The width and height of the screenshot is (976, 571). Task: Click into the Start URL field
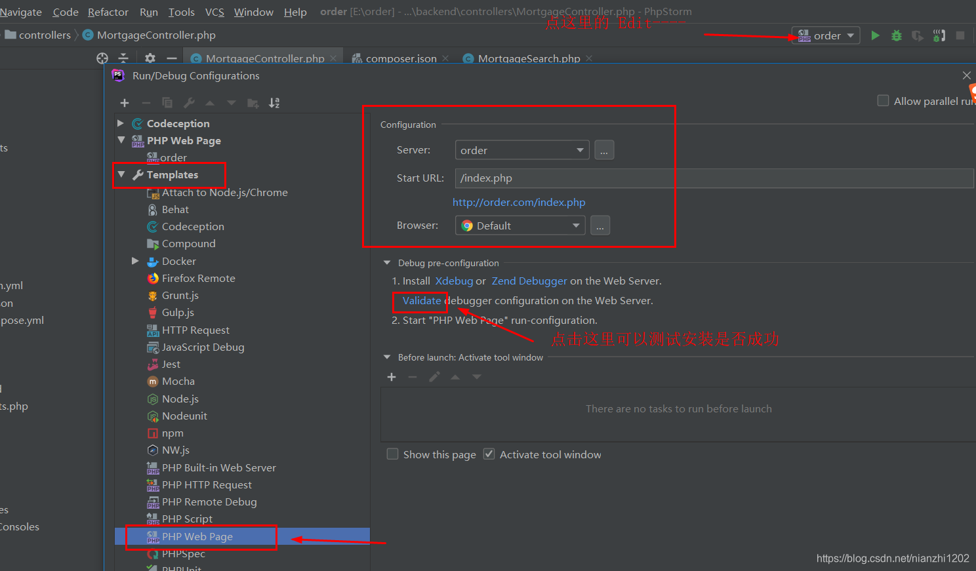[x=714, y=178]
